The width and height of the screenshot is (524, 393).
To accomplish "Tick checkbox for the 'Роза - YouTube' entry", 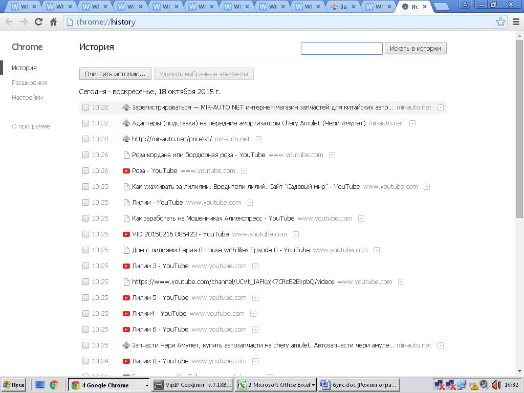I will (x=85, y=171).
